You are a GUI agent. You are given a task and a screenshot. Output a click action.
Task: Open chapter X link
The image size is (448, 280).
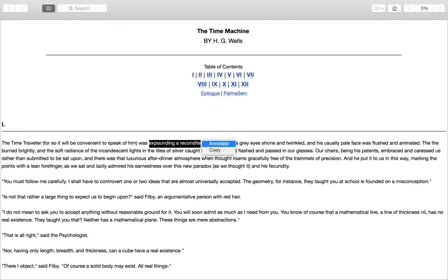(x=224, y=85)
